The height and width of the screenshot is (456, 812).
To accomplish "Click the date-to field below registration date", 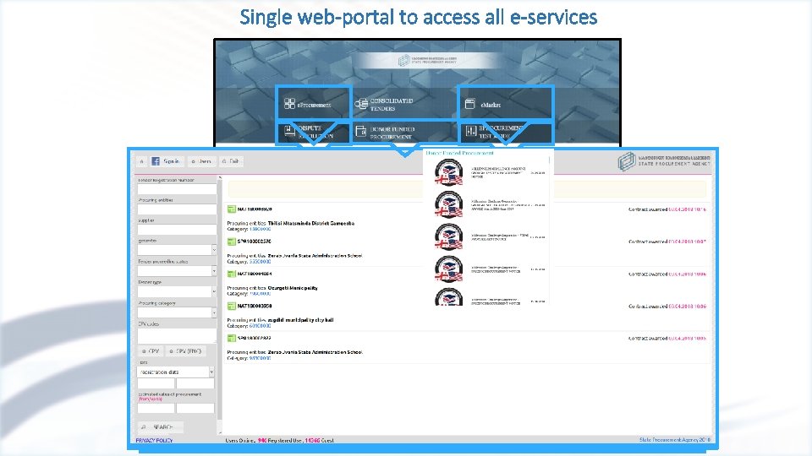I will pos(195,383).
